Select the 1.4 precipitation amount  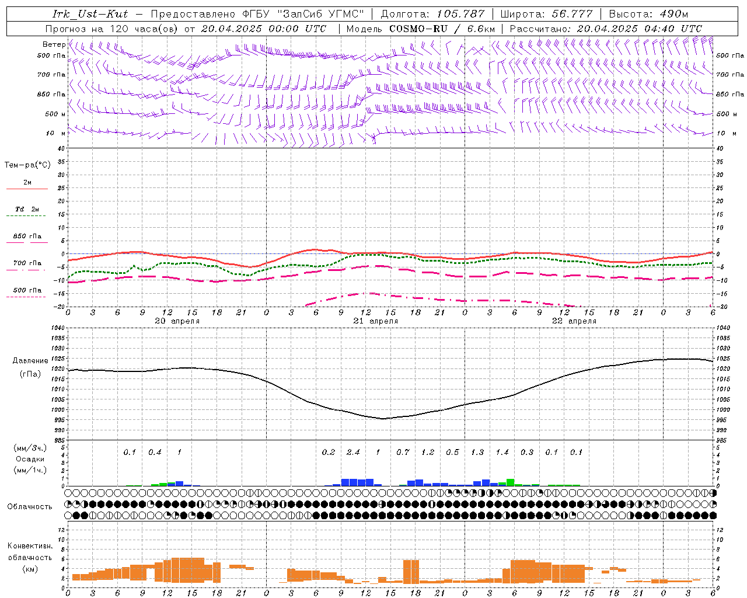click(502, 453)
